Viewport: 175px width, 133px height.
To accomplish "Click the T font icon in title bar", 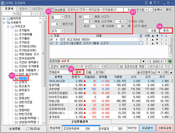I will coord(155,3).
